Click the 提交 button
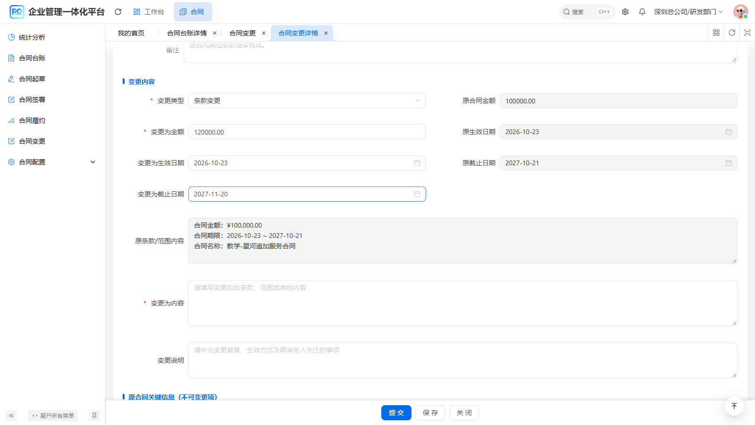 click(x=396, y=413)
